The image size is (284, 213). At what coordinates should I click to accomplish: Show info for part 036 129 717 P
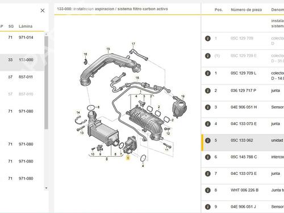click(x=208, y=91)
